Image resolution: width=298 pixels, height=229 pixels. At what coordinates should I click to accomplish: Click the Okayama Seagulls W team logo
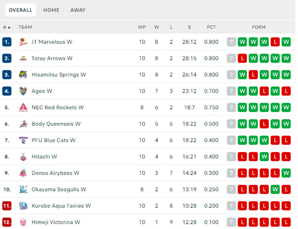pyautogui.click(x=23, y=189)
